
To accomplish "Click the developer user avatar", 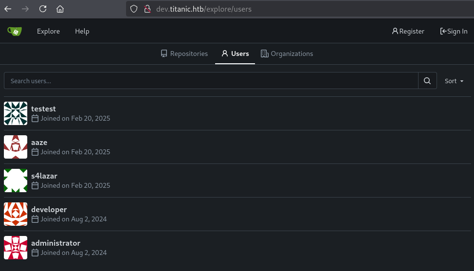I will (x=16, y=214).
